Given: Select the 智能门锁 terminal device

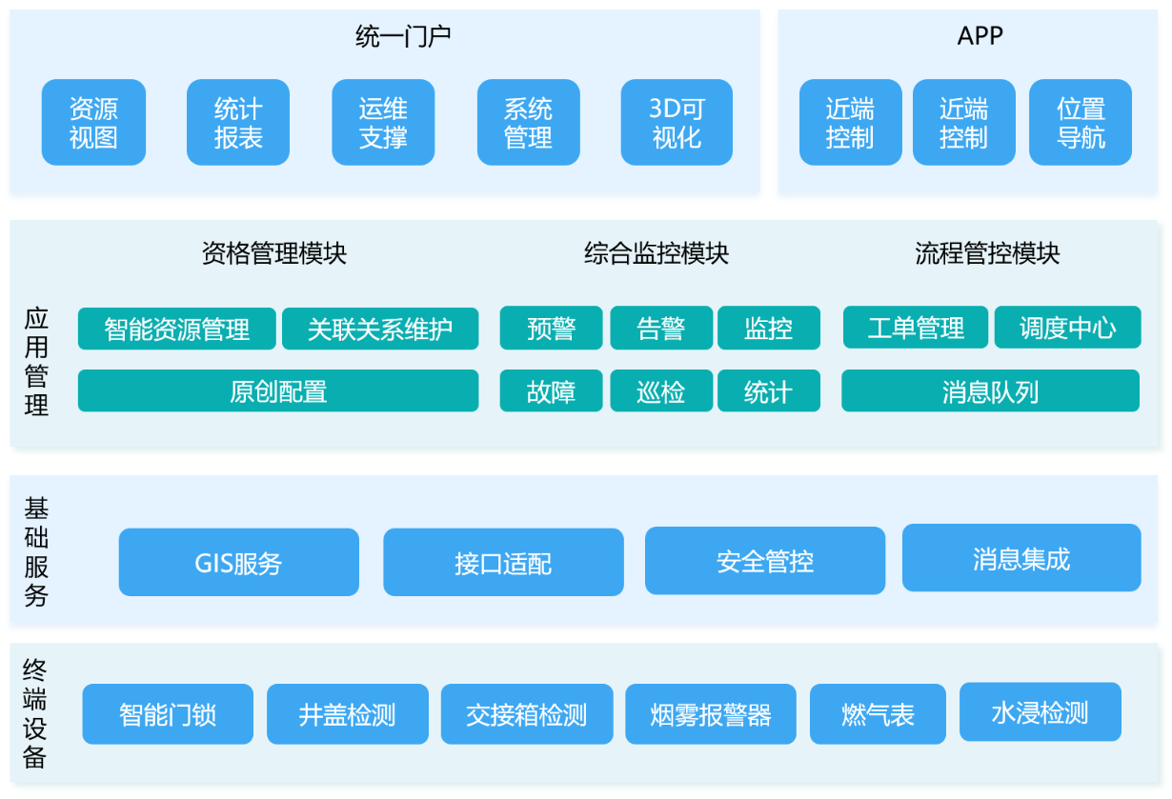Looking at the screenshot, I should pyautogui.click(x=168, y=714).
